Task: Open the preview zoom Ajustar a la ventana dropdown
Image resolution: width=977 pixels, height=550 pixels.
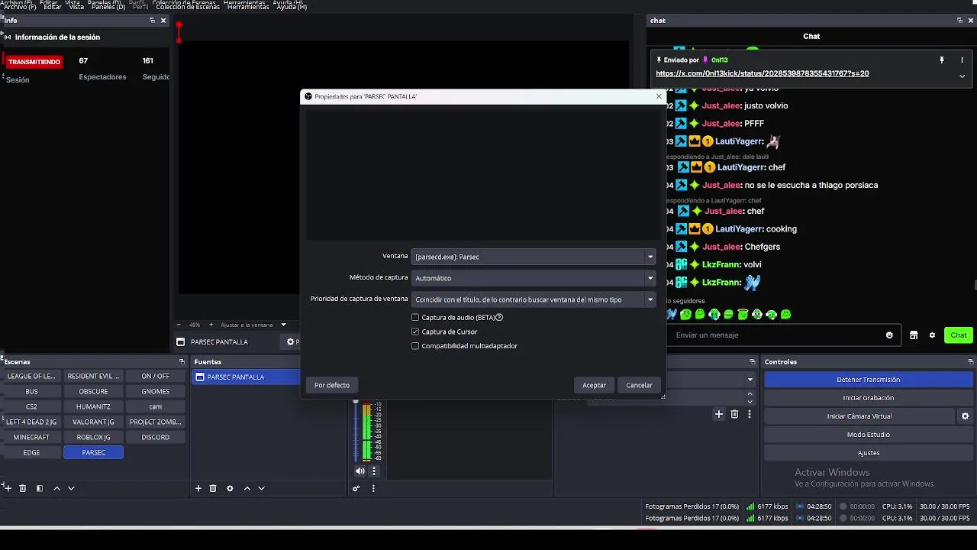Action: tap(253, 325)
